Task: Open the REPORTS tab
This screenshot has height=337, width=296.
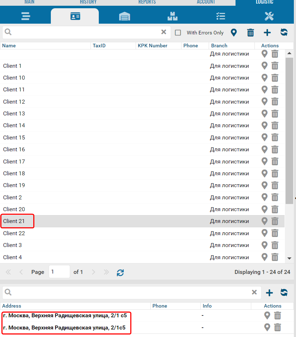Action: [147, 2]
